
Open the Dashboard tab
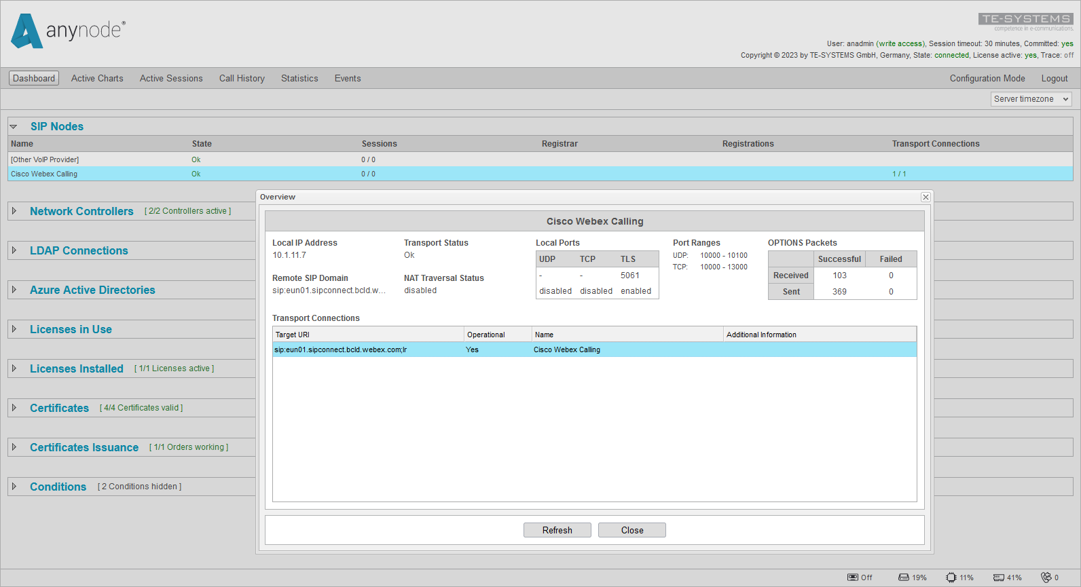pos(34,78)
